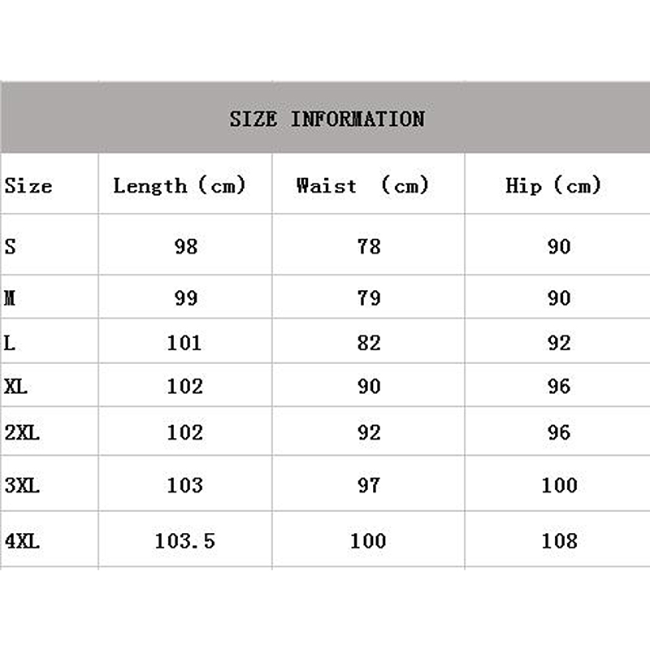650x650 pixels.
Task: Click the waist value 82 for L
Action: point(369,343)
